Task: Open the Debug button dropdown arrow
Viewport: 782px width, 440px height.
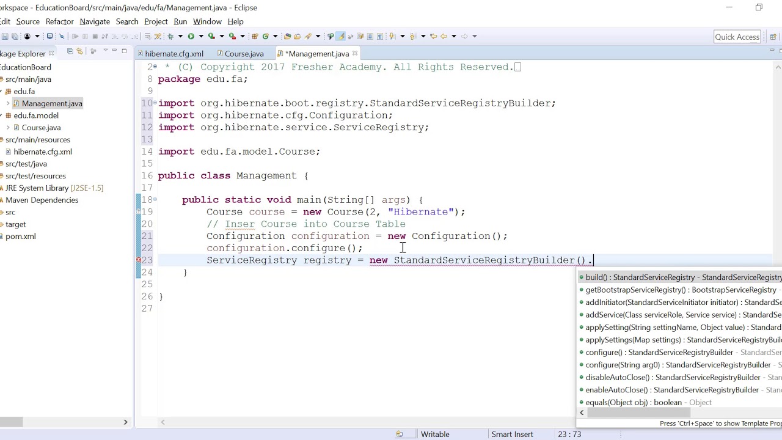Action: tap(180, 37)
